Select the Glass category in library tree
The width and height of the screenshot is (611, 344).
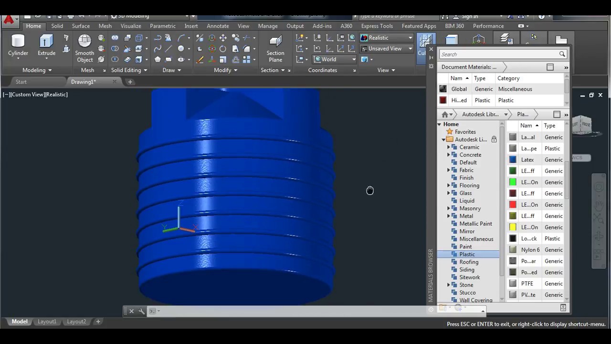(465, 193)
